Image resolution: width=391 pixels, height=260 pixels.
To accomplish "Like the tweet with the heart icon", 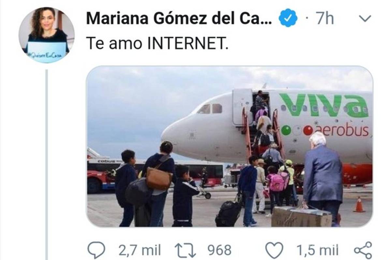I will point(274,251).
